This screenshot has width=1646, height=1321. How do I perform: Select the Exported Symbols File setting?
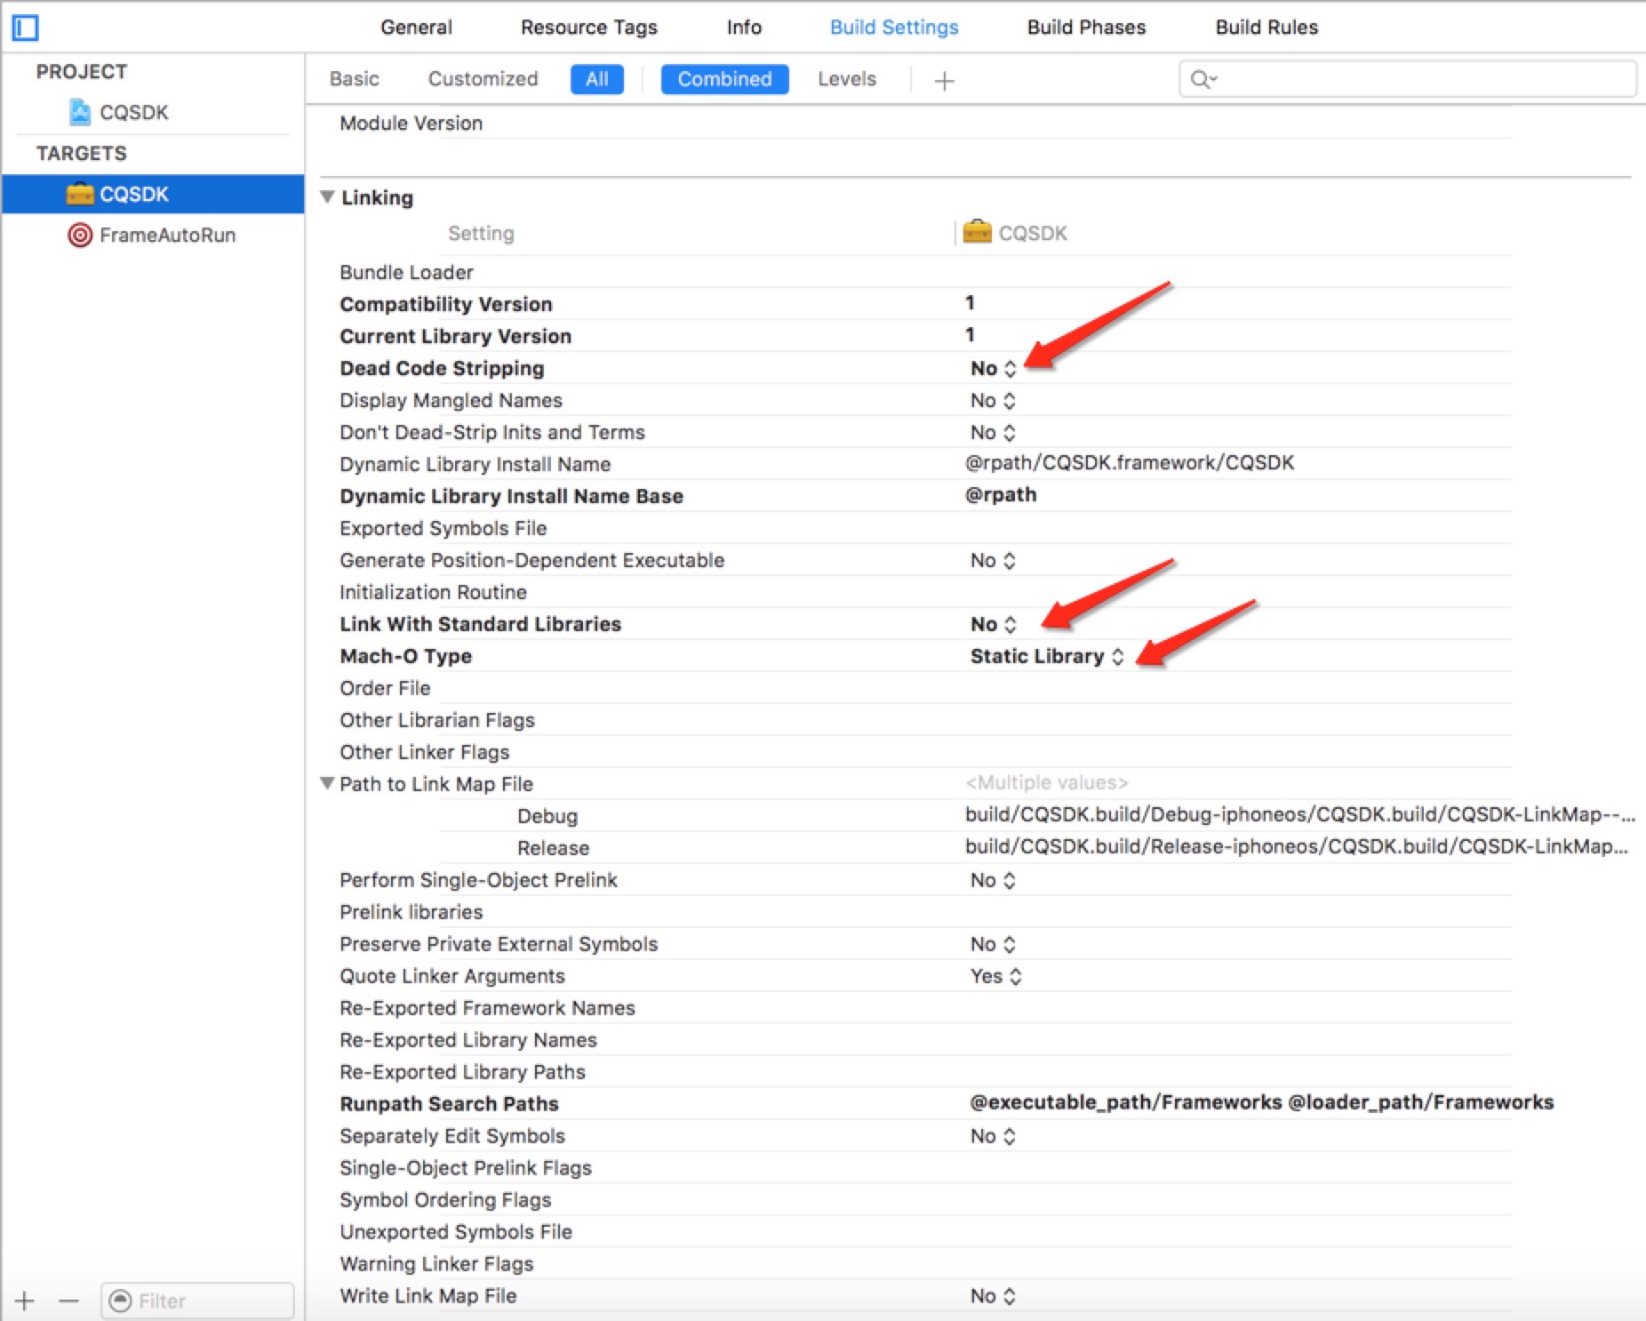click(443, 528)
